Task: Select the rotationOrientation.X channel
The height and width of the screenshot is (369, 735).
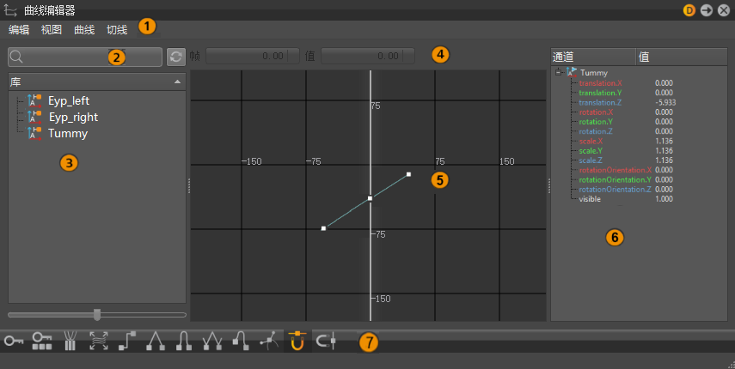Action: 615,170
